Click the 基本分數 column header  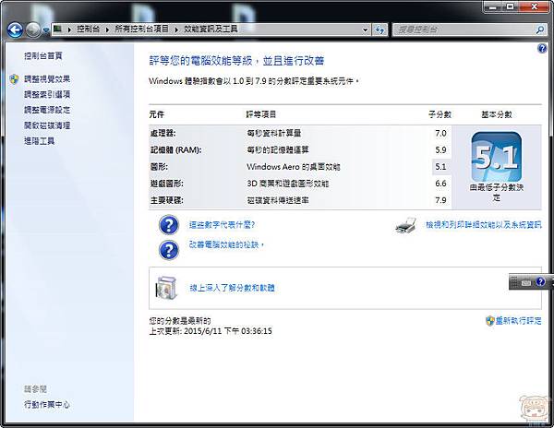click(x=497, y=114)
